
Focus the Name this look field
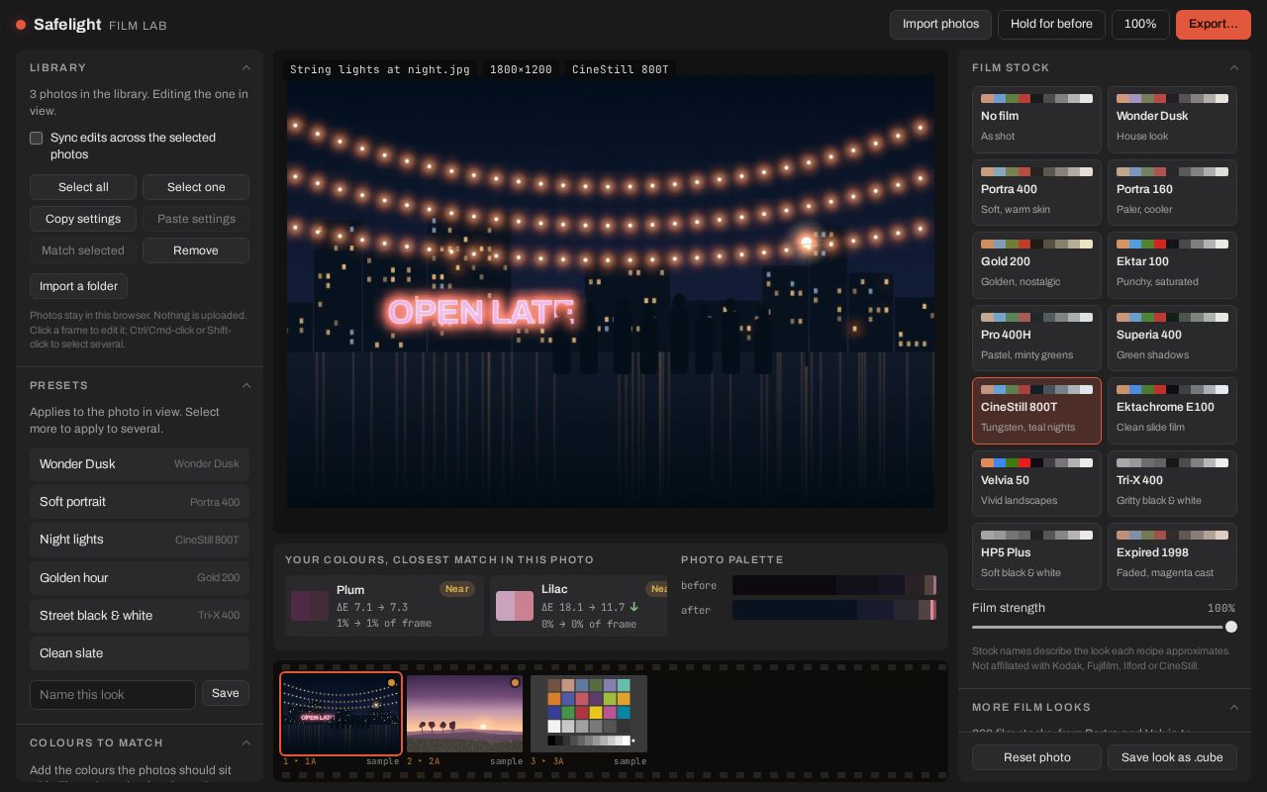point(113,694)
